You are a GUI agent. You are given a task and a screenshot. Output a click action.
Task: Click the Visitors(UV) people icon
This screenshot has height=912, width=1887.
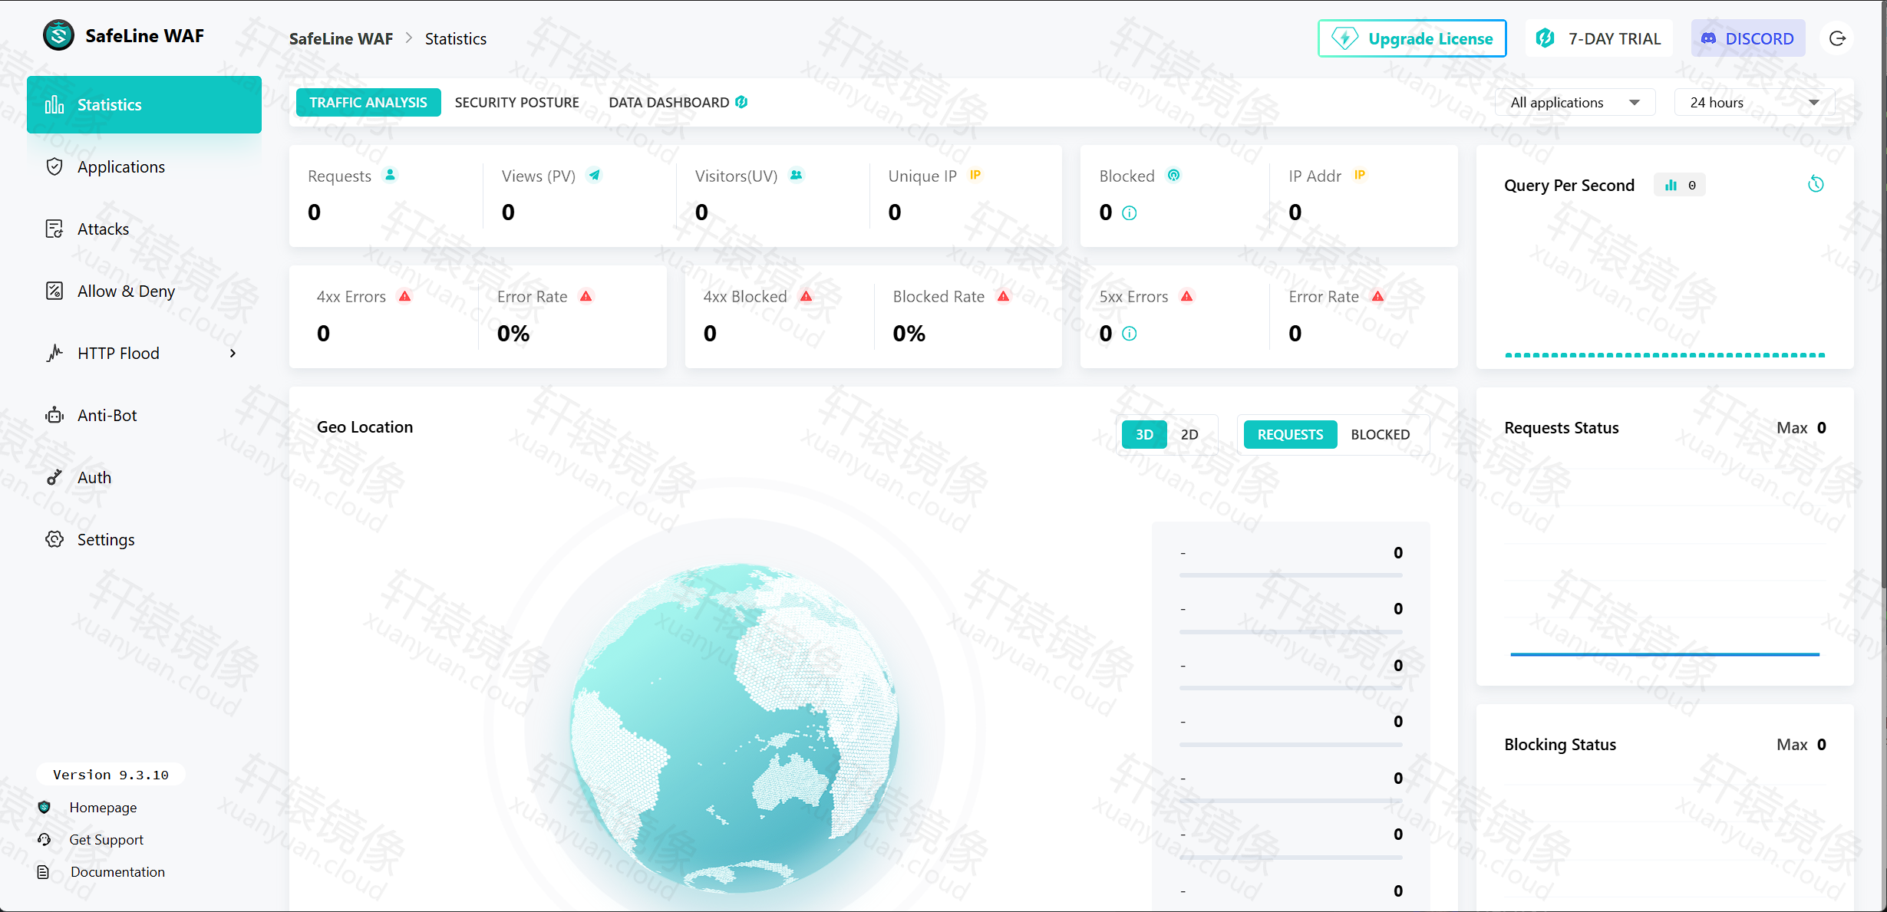797,175
